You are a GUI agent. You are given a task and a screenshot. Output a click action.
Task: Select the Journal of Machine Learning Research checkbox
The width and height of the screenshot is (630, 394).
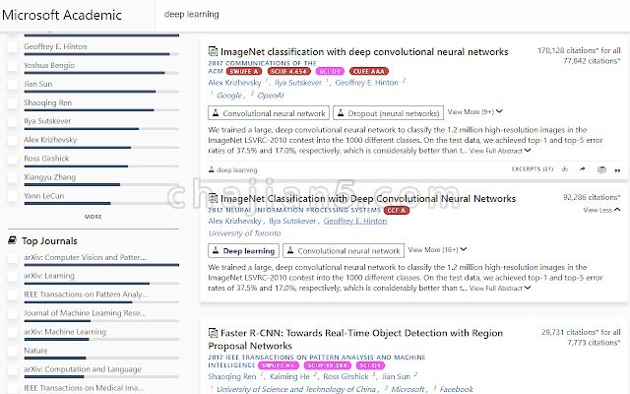(13, 313)
